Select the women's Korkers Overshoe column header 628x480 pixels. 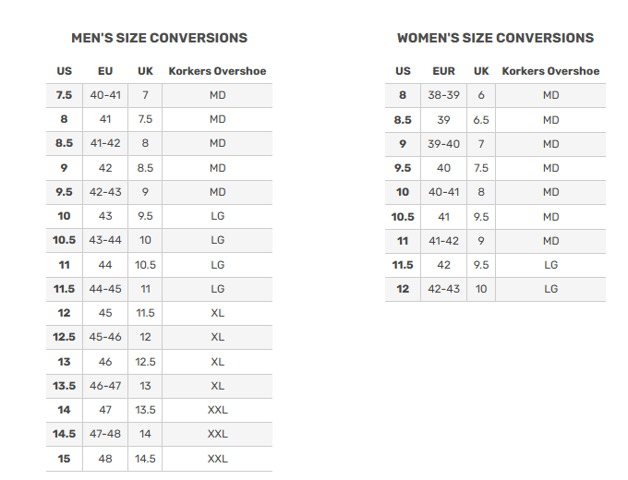click(550, 71)
